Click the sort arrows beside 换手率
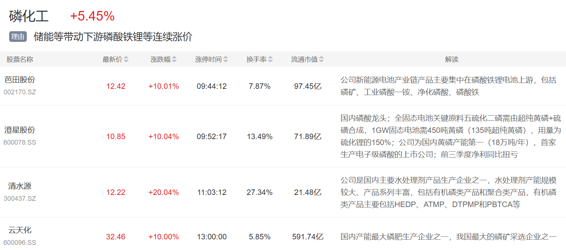This screenshot has width=566, height=250. click(x=271, y=59)
